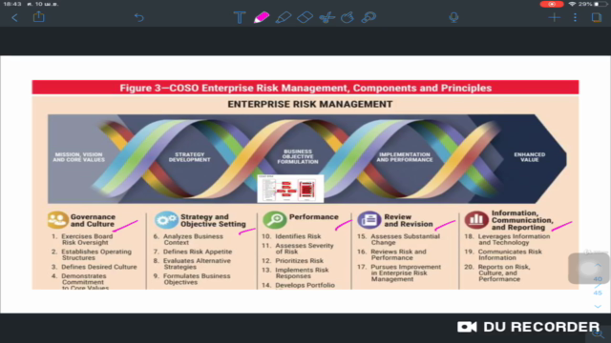Click 'Communicates Risk Information' text
The width and height of the screenshot is (611, 343).
click(510, 254)
